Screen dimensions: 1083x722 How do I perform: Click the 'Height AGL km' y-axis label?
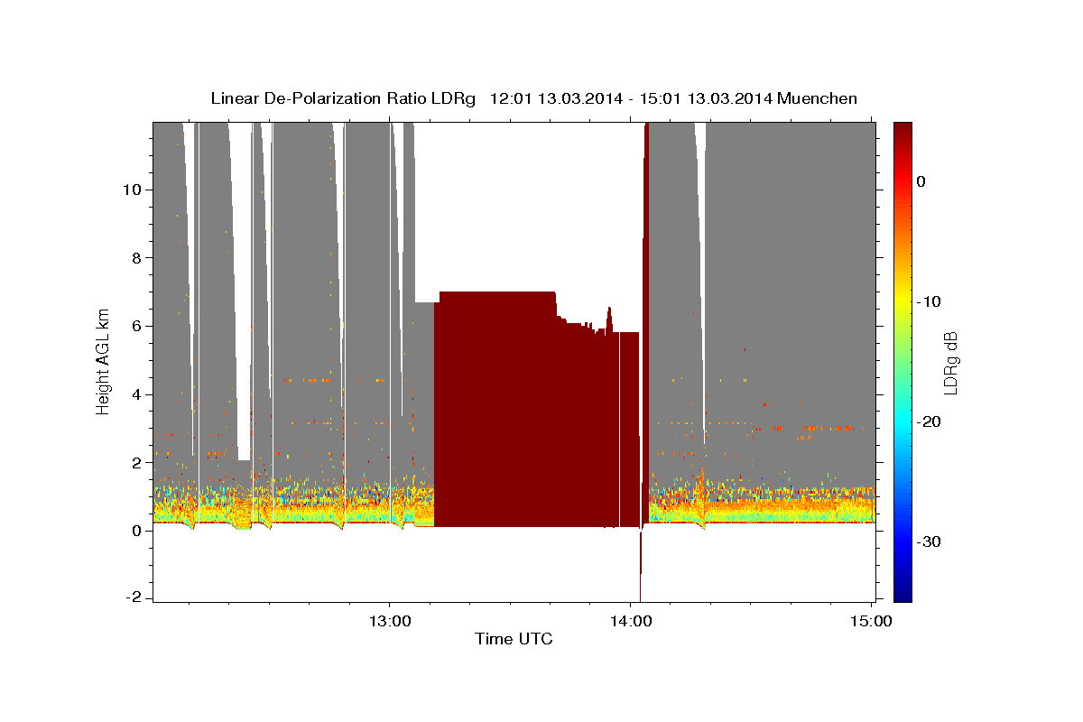coord(104,361)
